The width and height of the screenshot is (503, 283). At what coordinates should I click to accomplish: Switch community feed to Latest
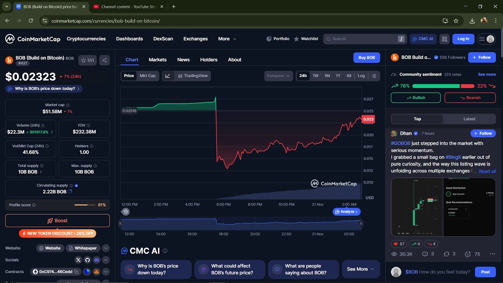pyautogui.click(x=469, y=119)
